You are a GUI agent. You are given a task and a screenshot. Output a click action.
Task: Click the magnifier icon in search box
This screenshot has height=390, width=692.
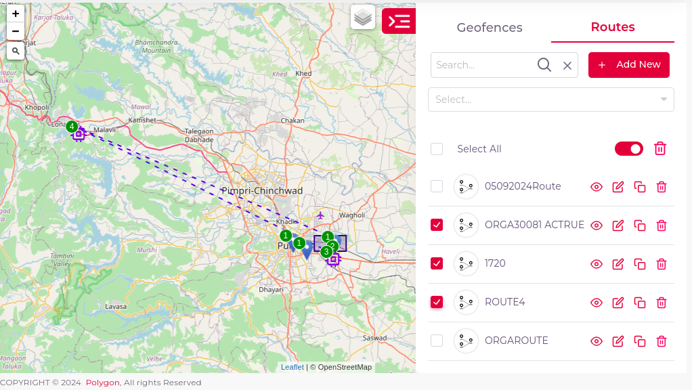pyautogui.click(x=544, y=65)
